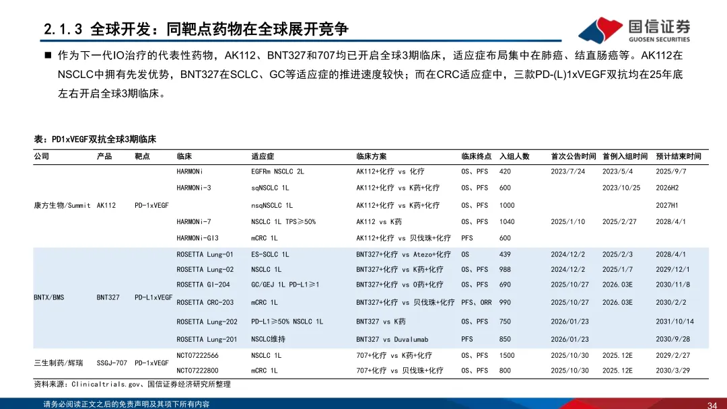This screenshot has height=409, width=727.
Task: Click indication 'nsqNSCLC 1L'
Action: click(x=272, y=205)
